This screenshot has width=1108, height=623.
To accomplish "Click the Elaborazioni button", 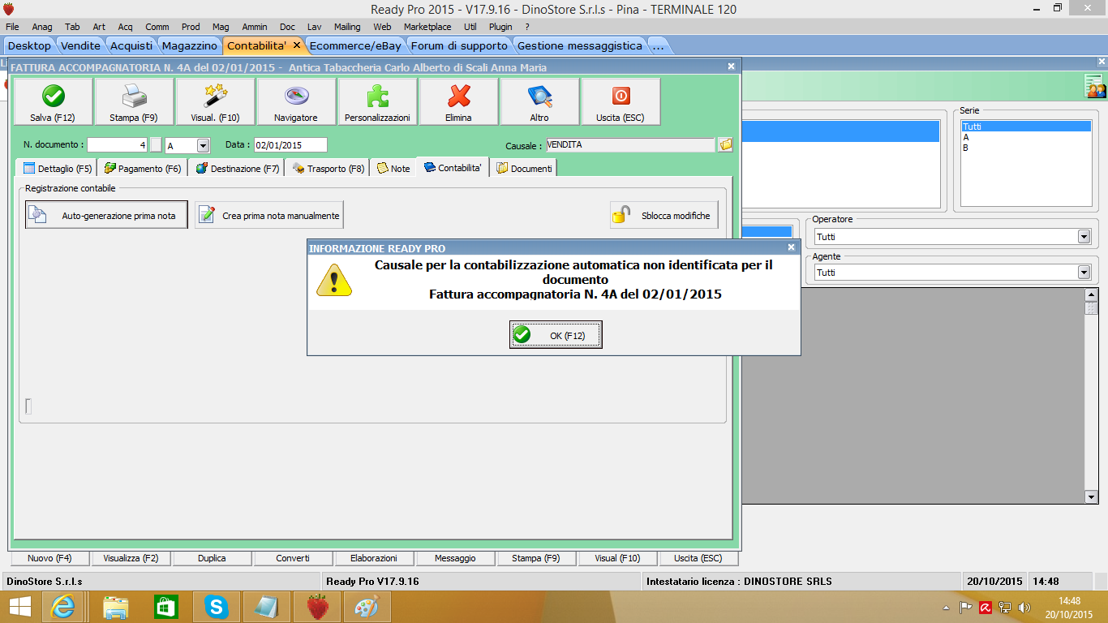I will point(374,558).
